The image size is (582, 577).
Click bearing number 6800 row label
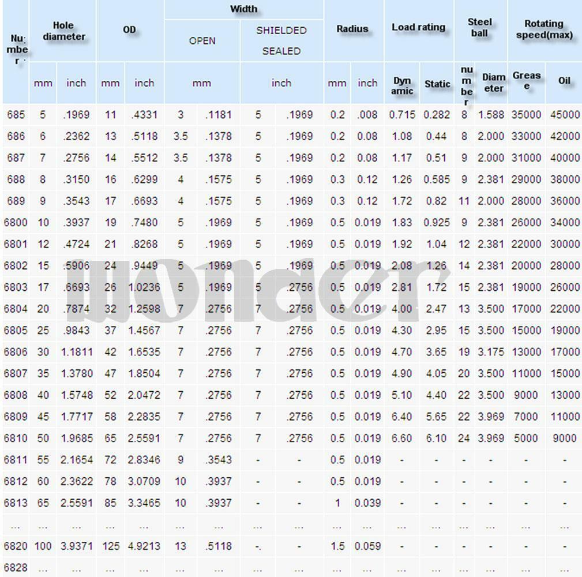[16, 223]
